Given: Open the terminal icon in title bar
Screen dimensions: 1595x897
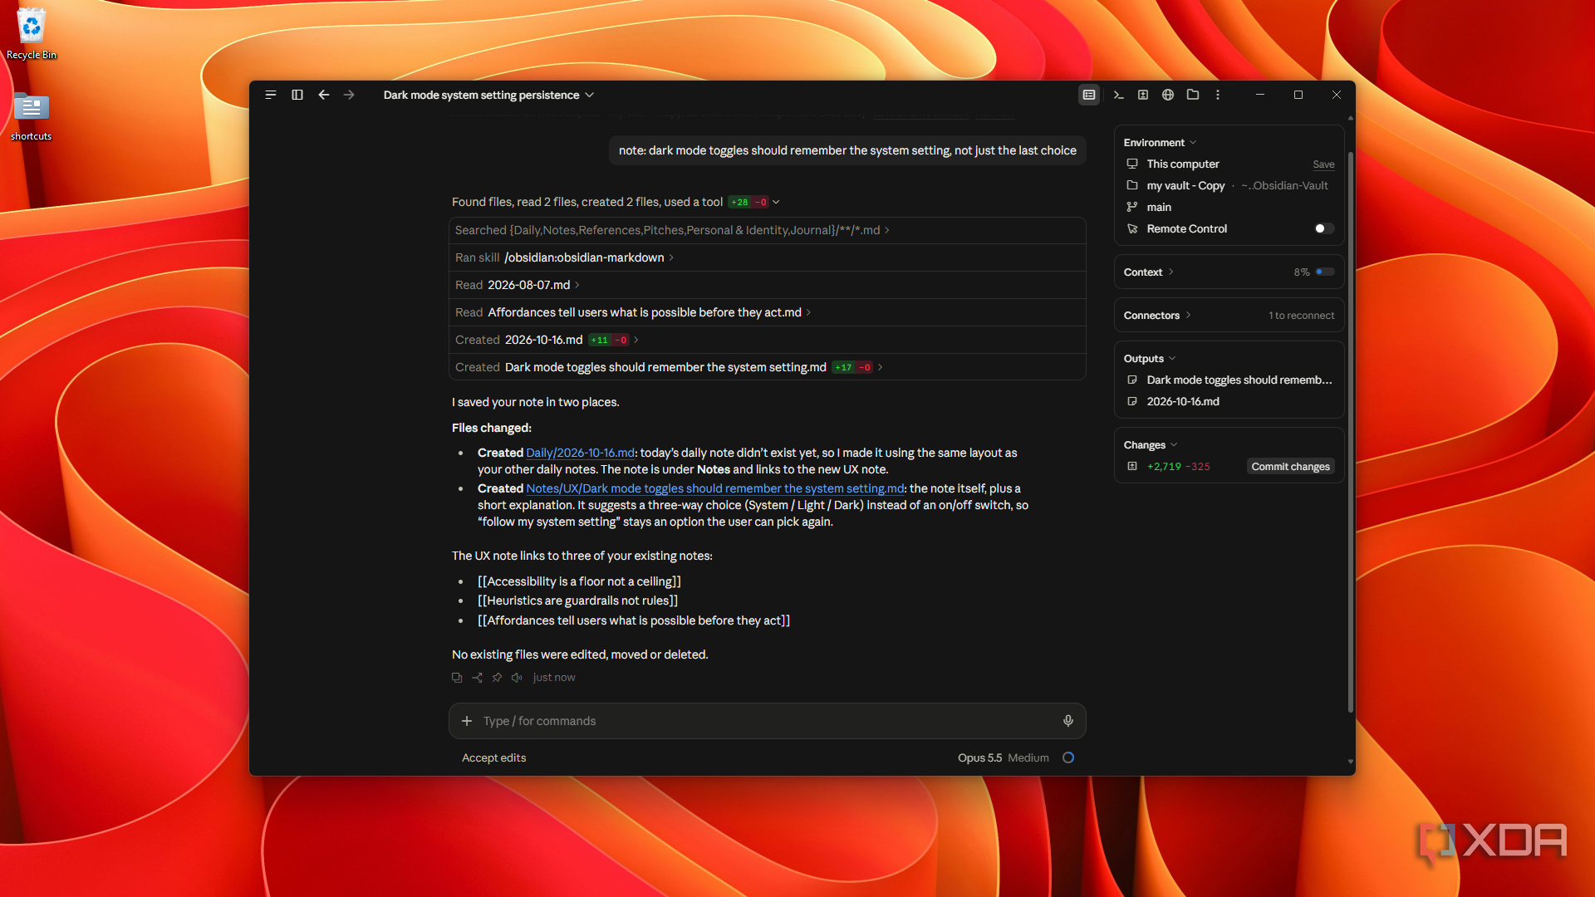Looking at the screenshot, I should 1118,95.
